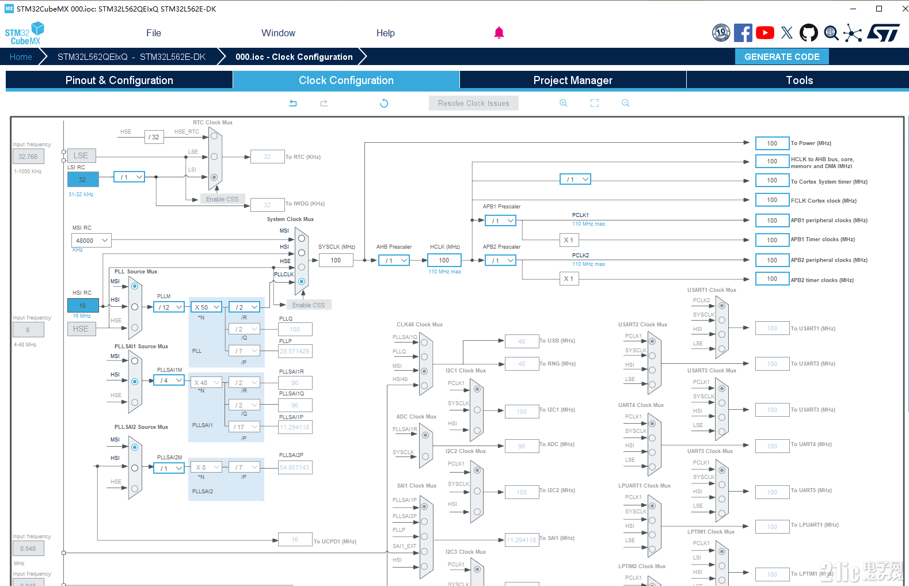909x586 pixels.
Task: Open the GitHub icon link
Action: (809, 33)
